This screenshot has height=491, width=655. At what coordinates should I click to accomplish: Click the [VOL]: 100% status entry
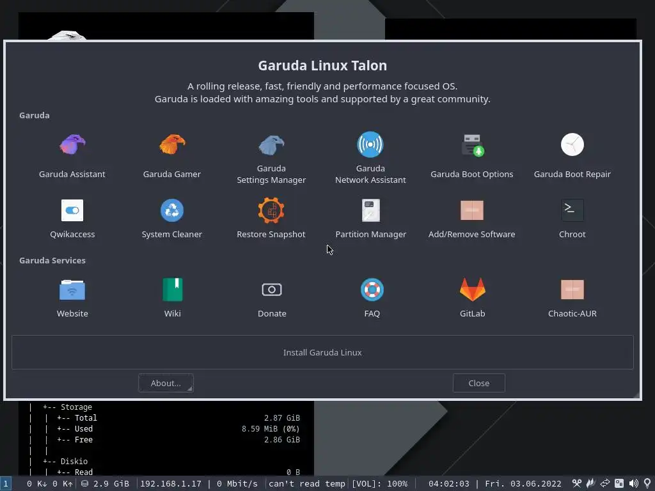(x=379, y=483)
